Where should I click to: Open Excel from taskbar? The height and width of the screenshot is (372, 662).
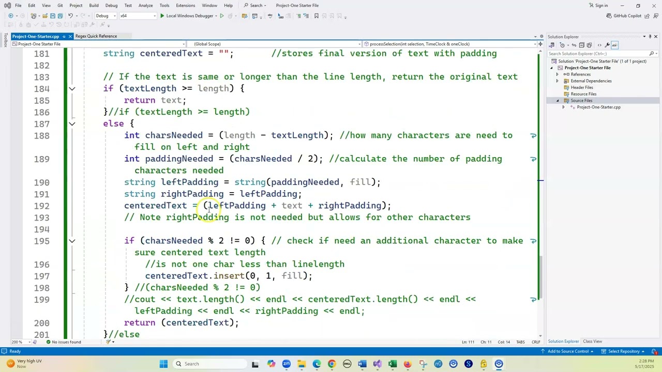pyautogui.click(x=393, y=364)
